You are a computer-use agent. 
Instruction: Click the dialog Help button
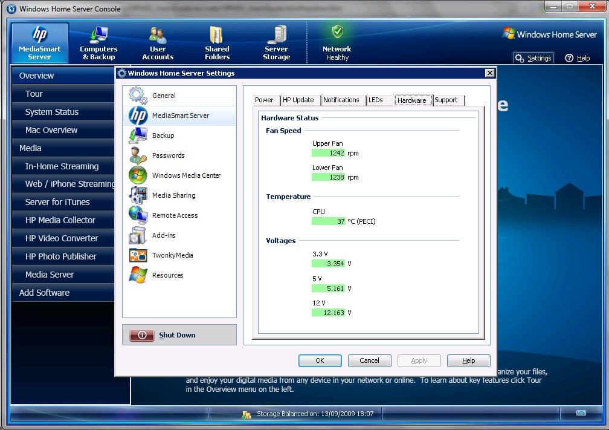coord(468,361)
